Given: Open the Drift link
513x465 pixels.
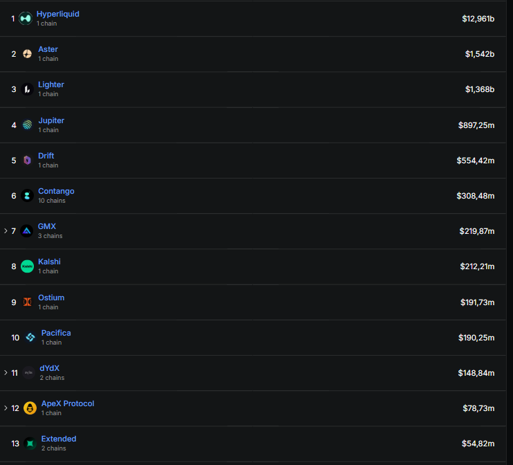Looking at the screenshot, I should point(46,156).
